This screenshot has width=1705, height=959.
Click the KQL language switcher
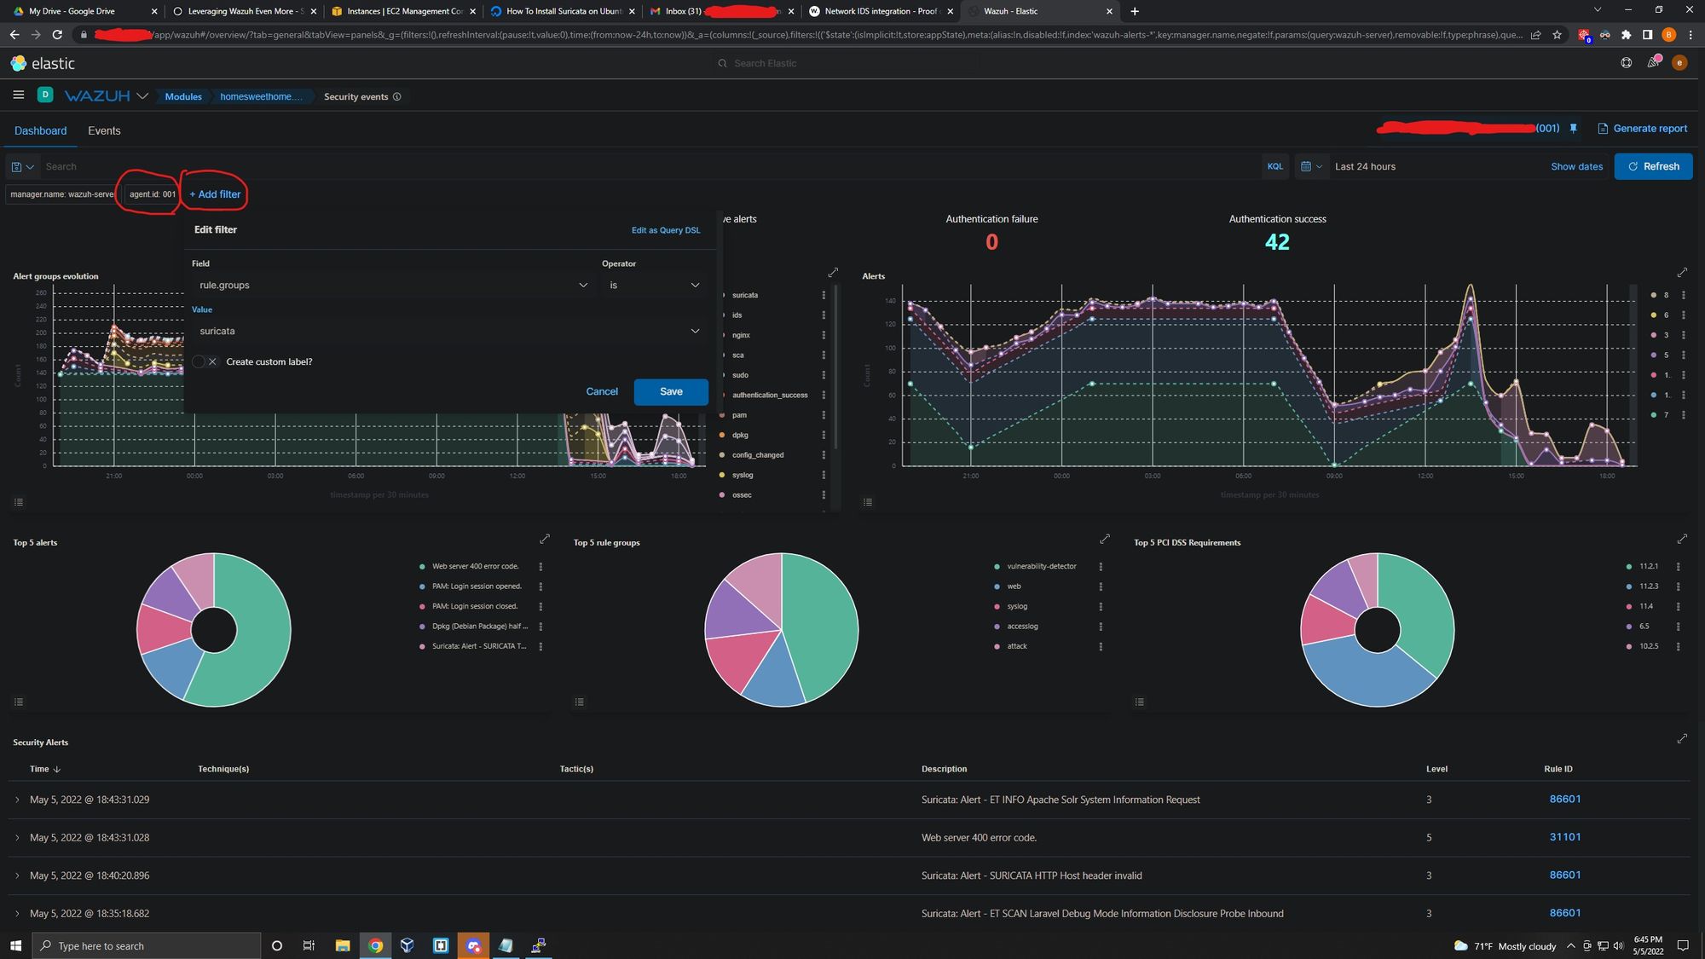pos(1275,167)
